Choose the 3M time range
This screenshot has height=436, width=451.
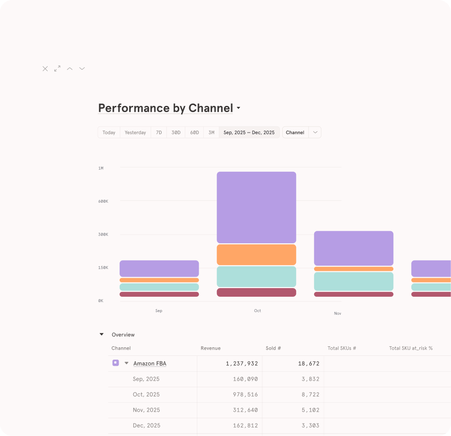point(211,132)
